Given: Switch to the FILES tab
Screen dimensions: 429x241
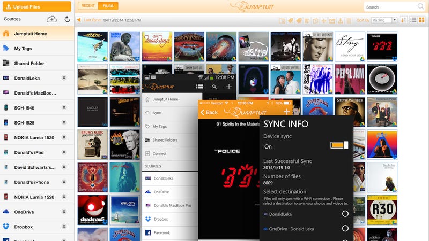Looking at the screenshot, I should coord(108,6).
